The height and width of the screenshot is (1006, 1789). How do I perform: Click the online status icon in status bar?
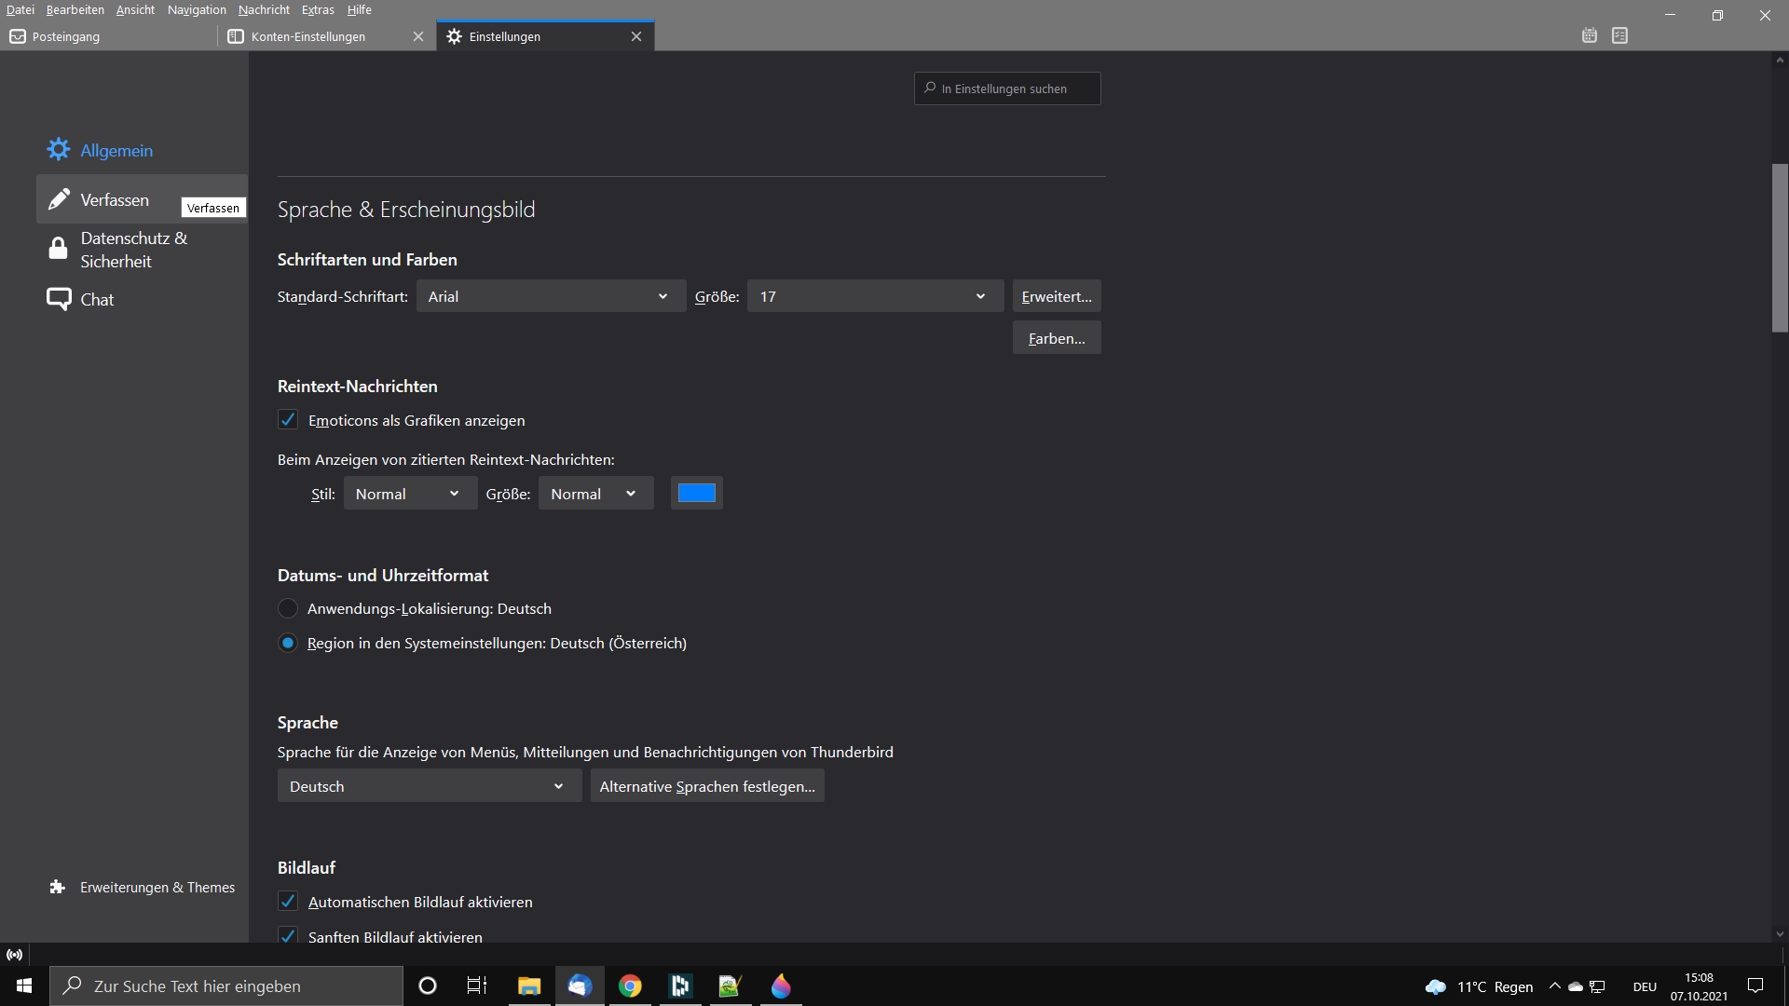(15, 955)
